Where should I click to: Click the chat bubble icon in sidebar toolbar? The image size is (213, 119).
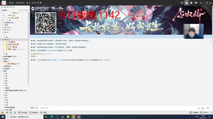tap(5, 7)
